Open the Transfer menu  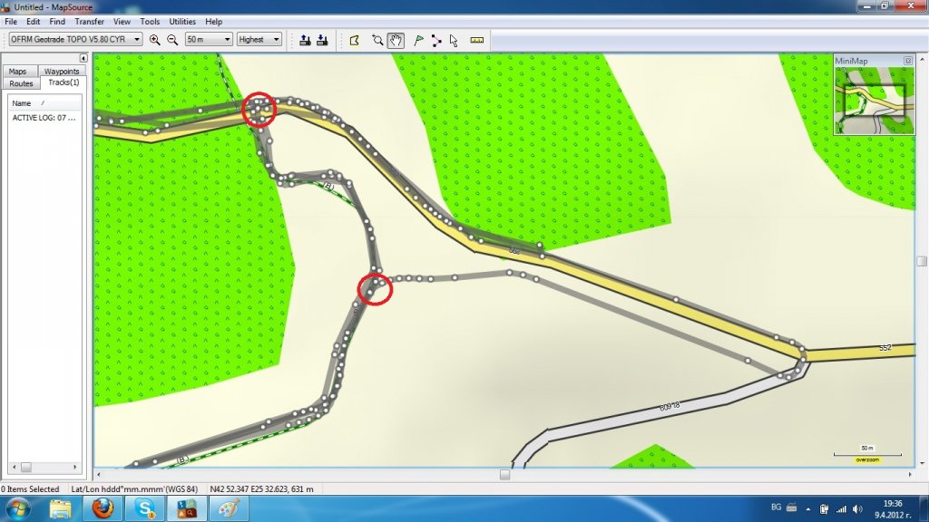[90, 22]
